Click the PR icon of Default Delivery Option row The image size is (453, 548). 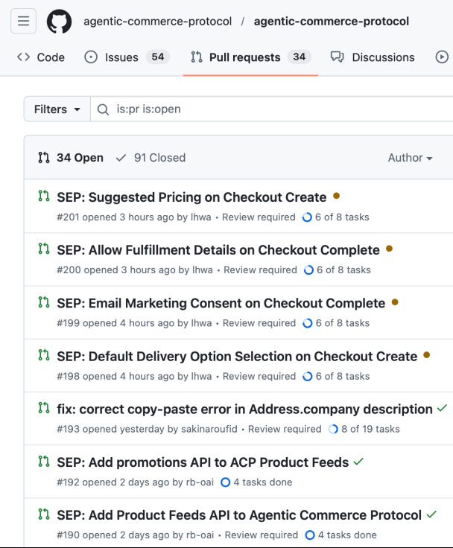click(44, 355)
